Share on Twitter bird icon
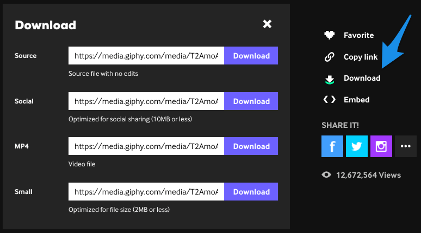 pyautogui.click(x=357, y=146)
